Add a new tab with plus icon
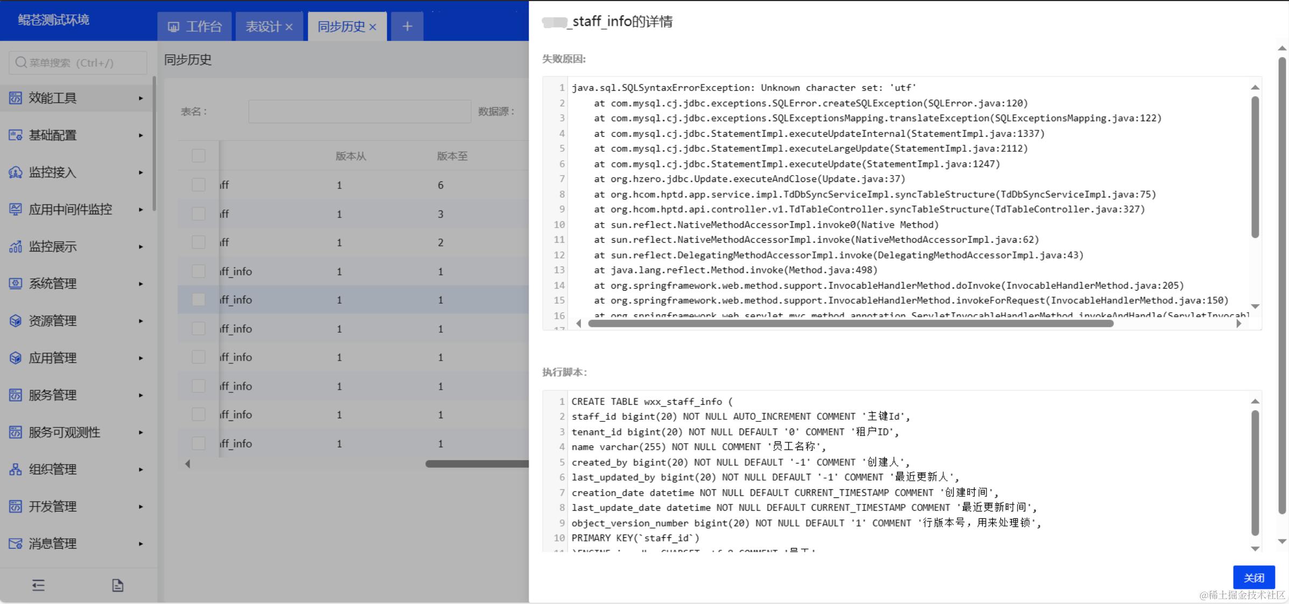Viewport: 1289px width, 604px height. pyautogui.click(x=407, y=26)
